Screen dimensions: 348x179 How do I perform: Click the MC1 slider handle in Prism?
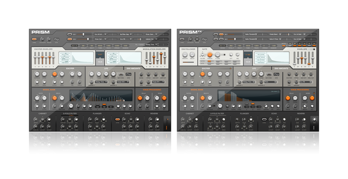(x=84, y=34)
